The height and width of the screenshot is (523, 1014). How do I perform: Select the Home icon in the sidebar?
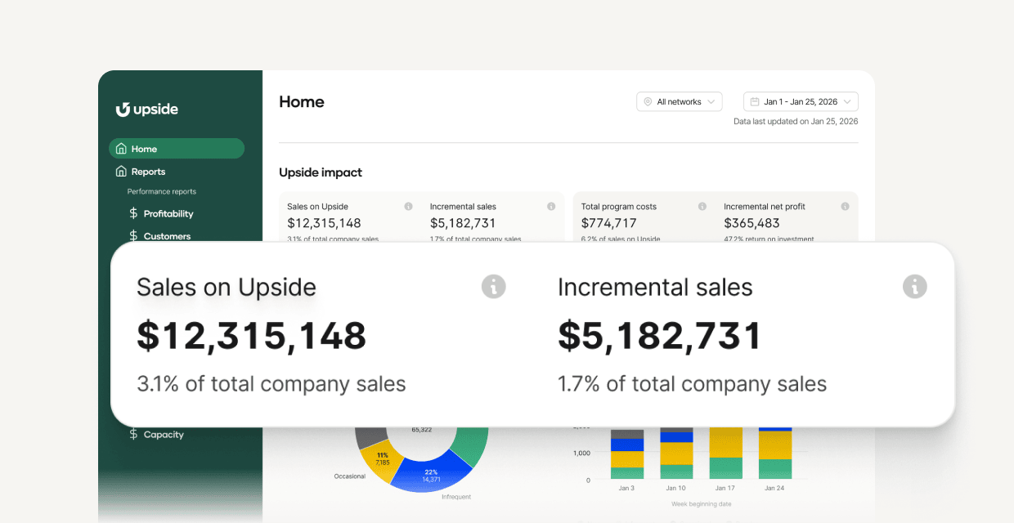(121, 149)
